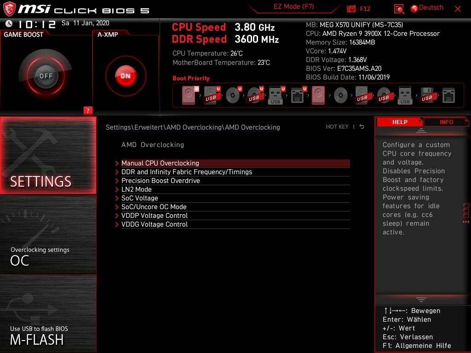Toggle the GAME BOOST knob

46,76
